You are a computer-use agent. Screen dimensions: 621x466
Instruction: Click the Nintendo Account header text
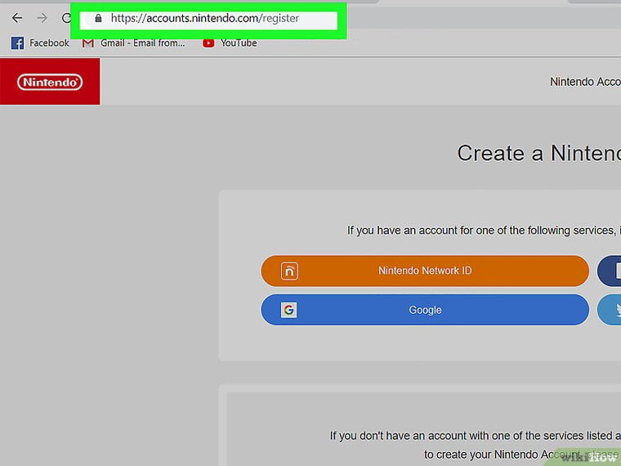pyautogui.click(x=585, y=82)
